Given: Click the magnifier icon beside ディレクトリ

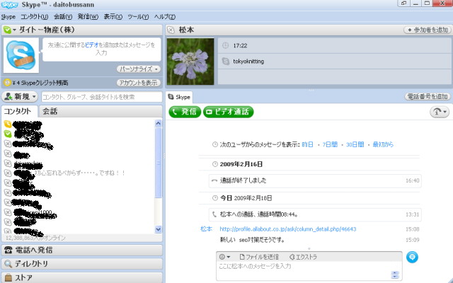Looking at the screenshot, I should point(8,264).
